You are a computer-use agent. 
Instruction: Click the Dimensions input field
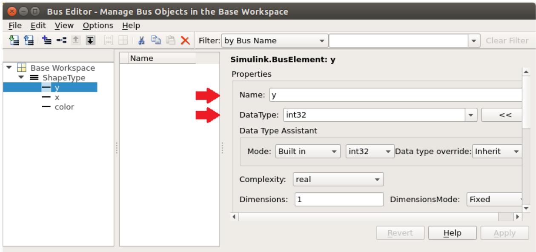[x=339, y=199]
